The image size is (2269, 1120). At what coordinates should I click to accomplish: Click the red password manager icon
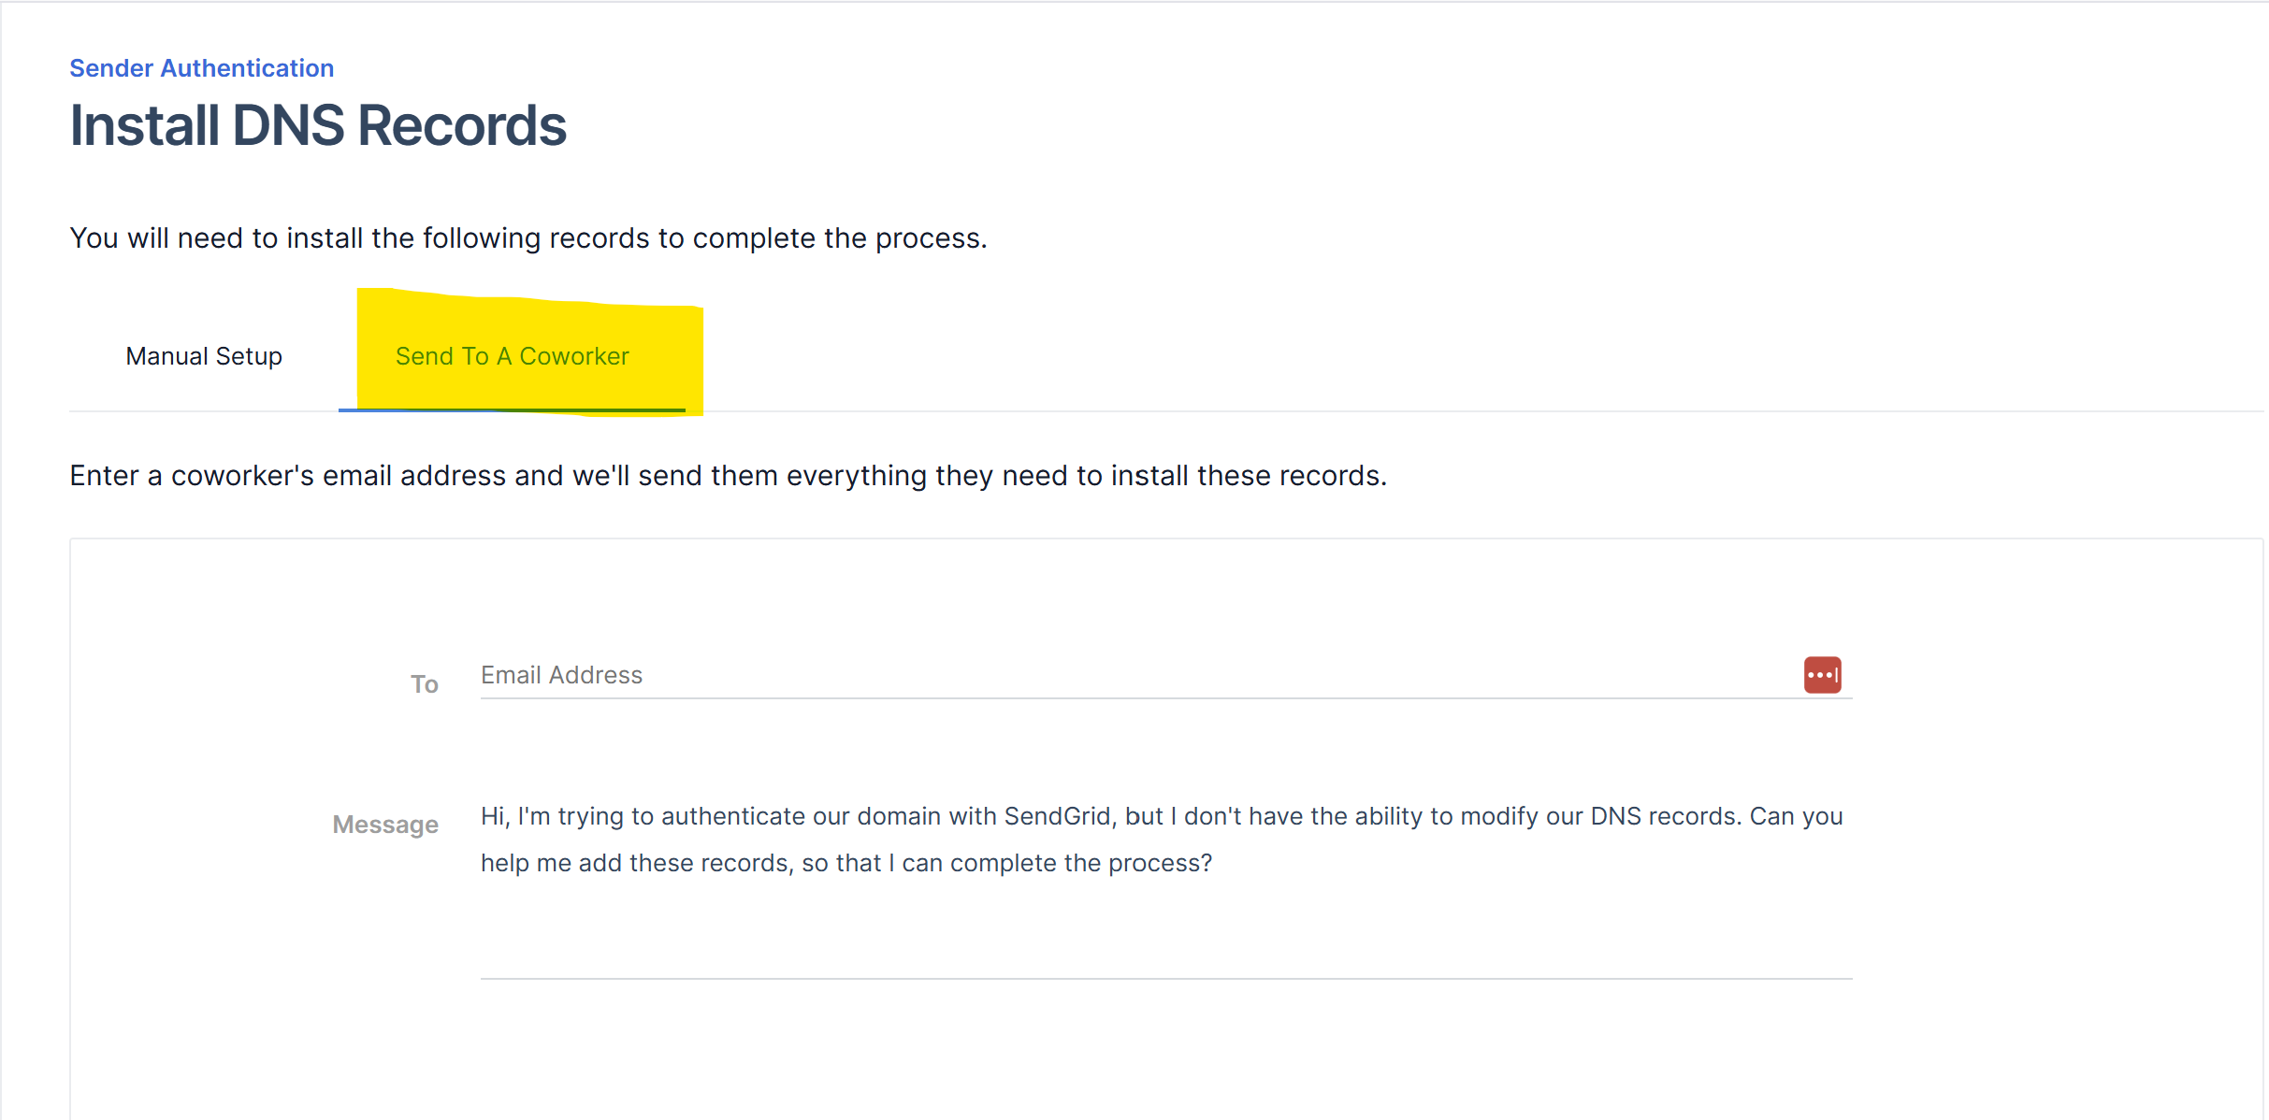click(x=1822, y=675)
